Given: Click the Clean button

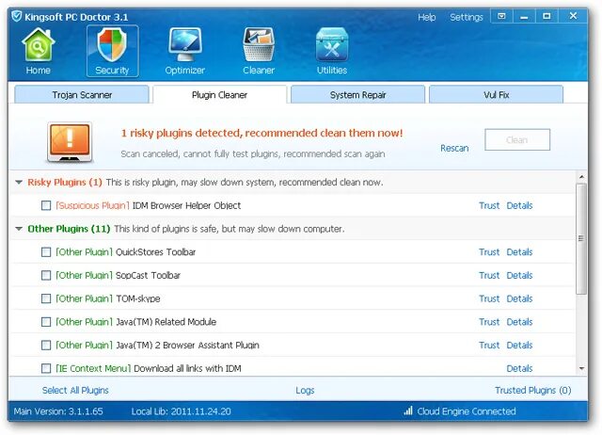Looking at the screenshot, I should 517,140.
